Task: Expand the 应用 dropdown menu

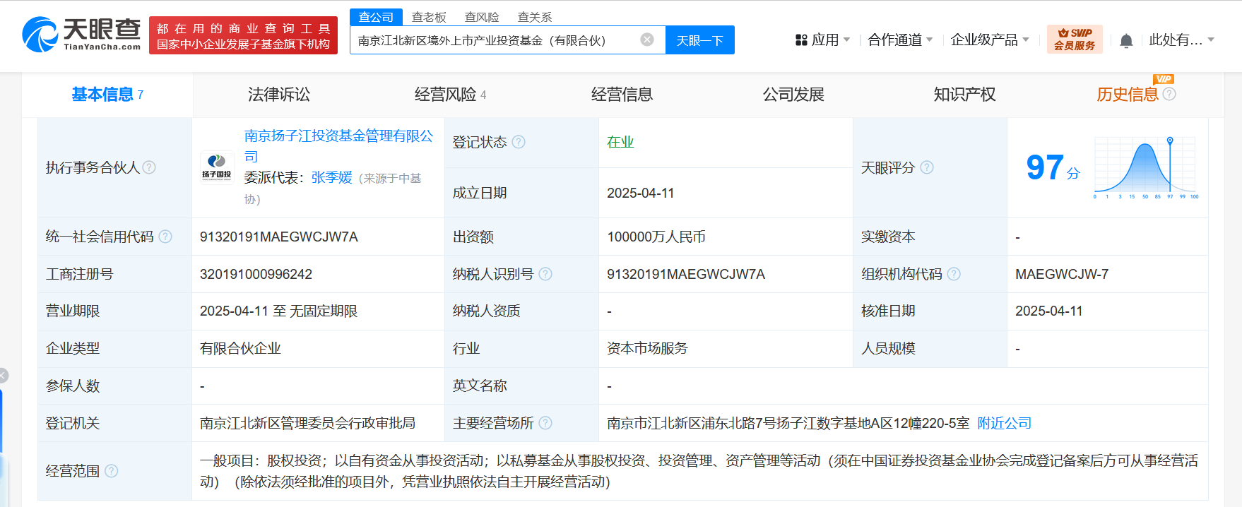Action: click(823, 40)
